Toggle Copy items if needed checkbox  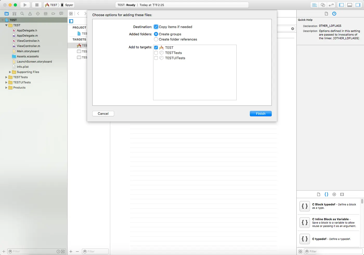156,27
